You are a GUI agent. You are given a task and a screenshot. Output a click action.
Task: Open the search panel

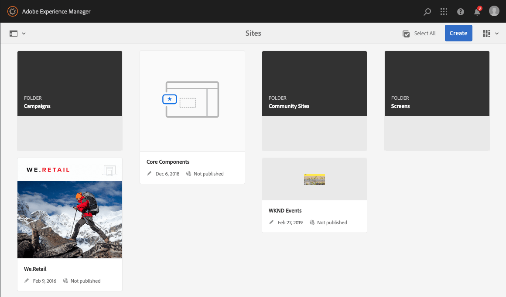tap(427, 12)
